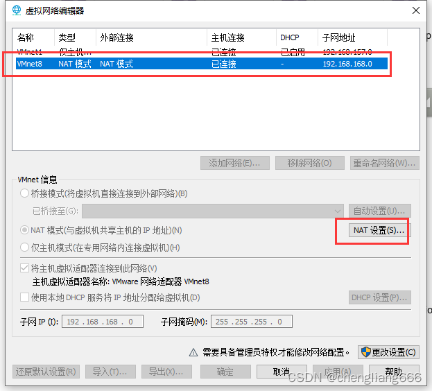This screenshot has height=391, width=432.
Task: Open NAT 设置(S)... dialog
Action: click(380, 230)
